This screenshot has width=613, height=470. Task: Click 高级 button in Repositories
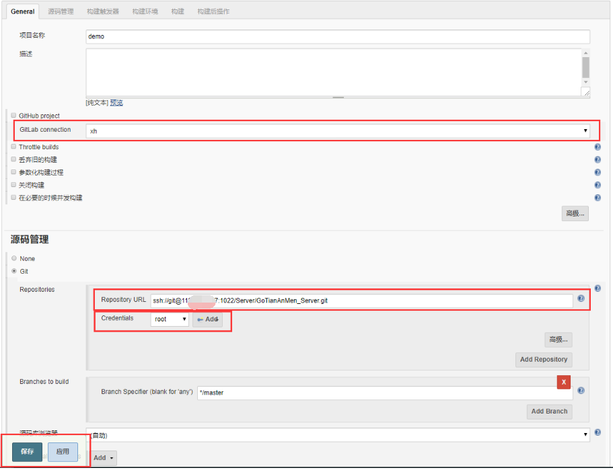click(x=558, y=340)
